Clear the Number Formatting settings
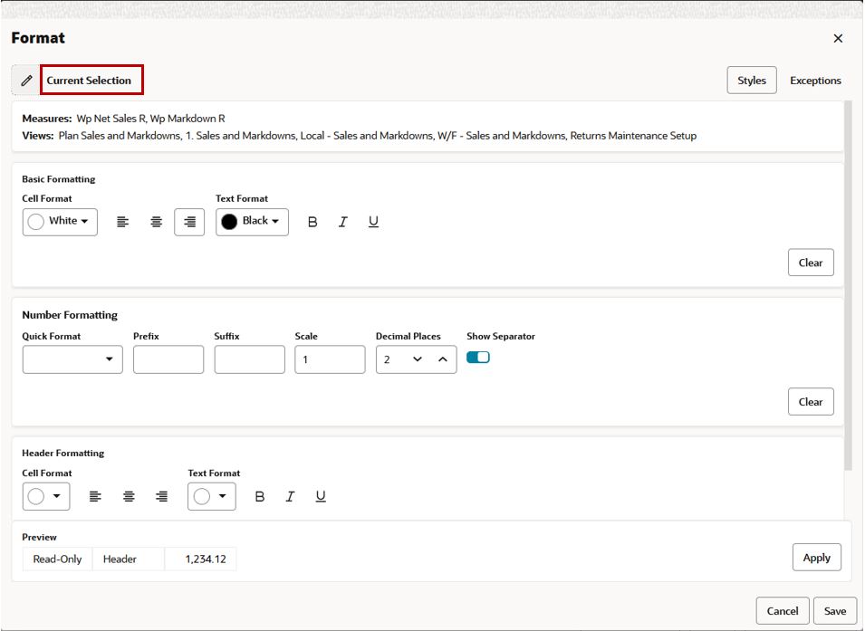The height and width of the screenshot is (631, 865). (810, 401)
